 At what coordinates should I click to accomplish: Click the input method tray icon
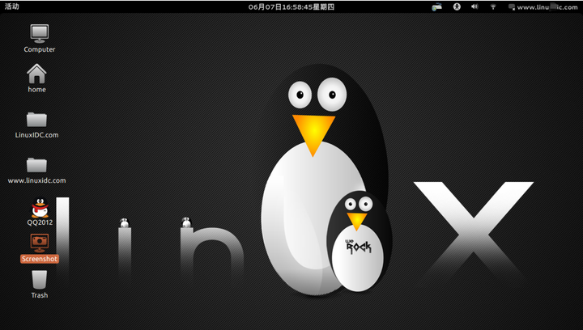pyautogui.click(x=437, y=6)
